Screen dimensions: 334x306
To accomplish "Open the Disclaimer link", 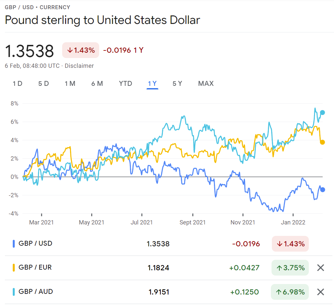I will [79, 66].
